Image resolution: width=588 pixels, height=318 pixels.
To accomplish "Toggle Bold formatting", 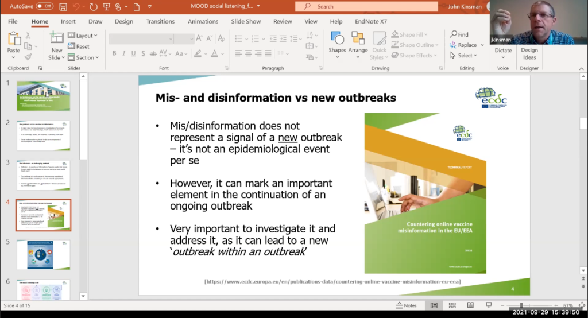I will pyautogui.click(x=114, y=53).
